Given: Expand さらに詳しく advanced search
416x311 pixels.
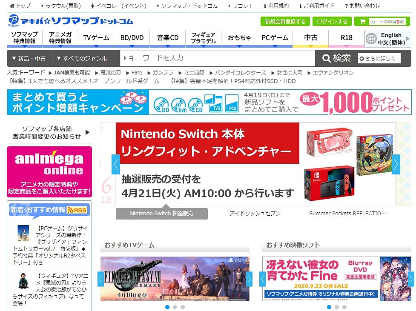Looking at the screenshot, I should click(x=379, y=58).
